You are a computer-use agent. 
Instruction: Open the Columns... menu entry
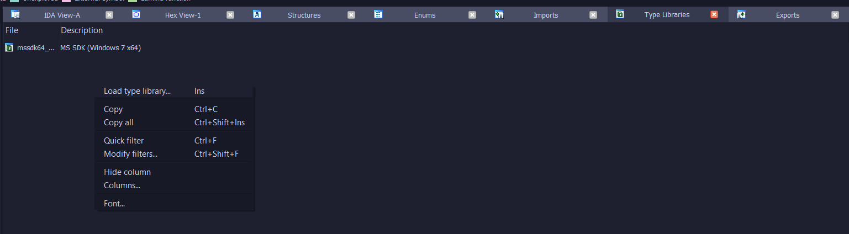pyautogui.click(x=175, y=185)
